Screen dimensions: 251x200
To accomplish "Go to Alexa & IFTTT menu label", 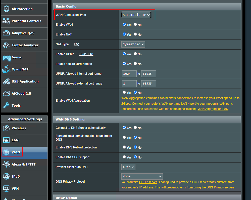I will (24, 165).
